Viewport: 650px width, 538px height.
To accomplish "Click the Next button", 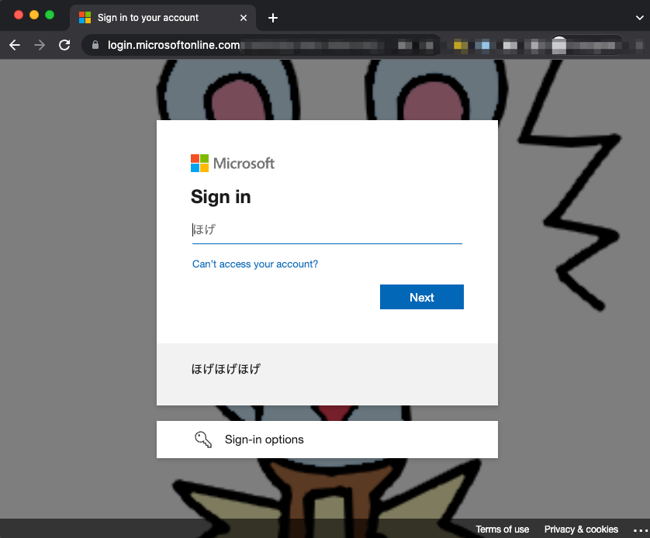I will (422, 297).
